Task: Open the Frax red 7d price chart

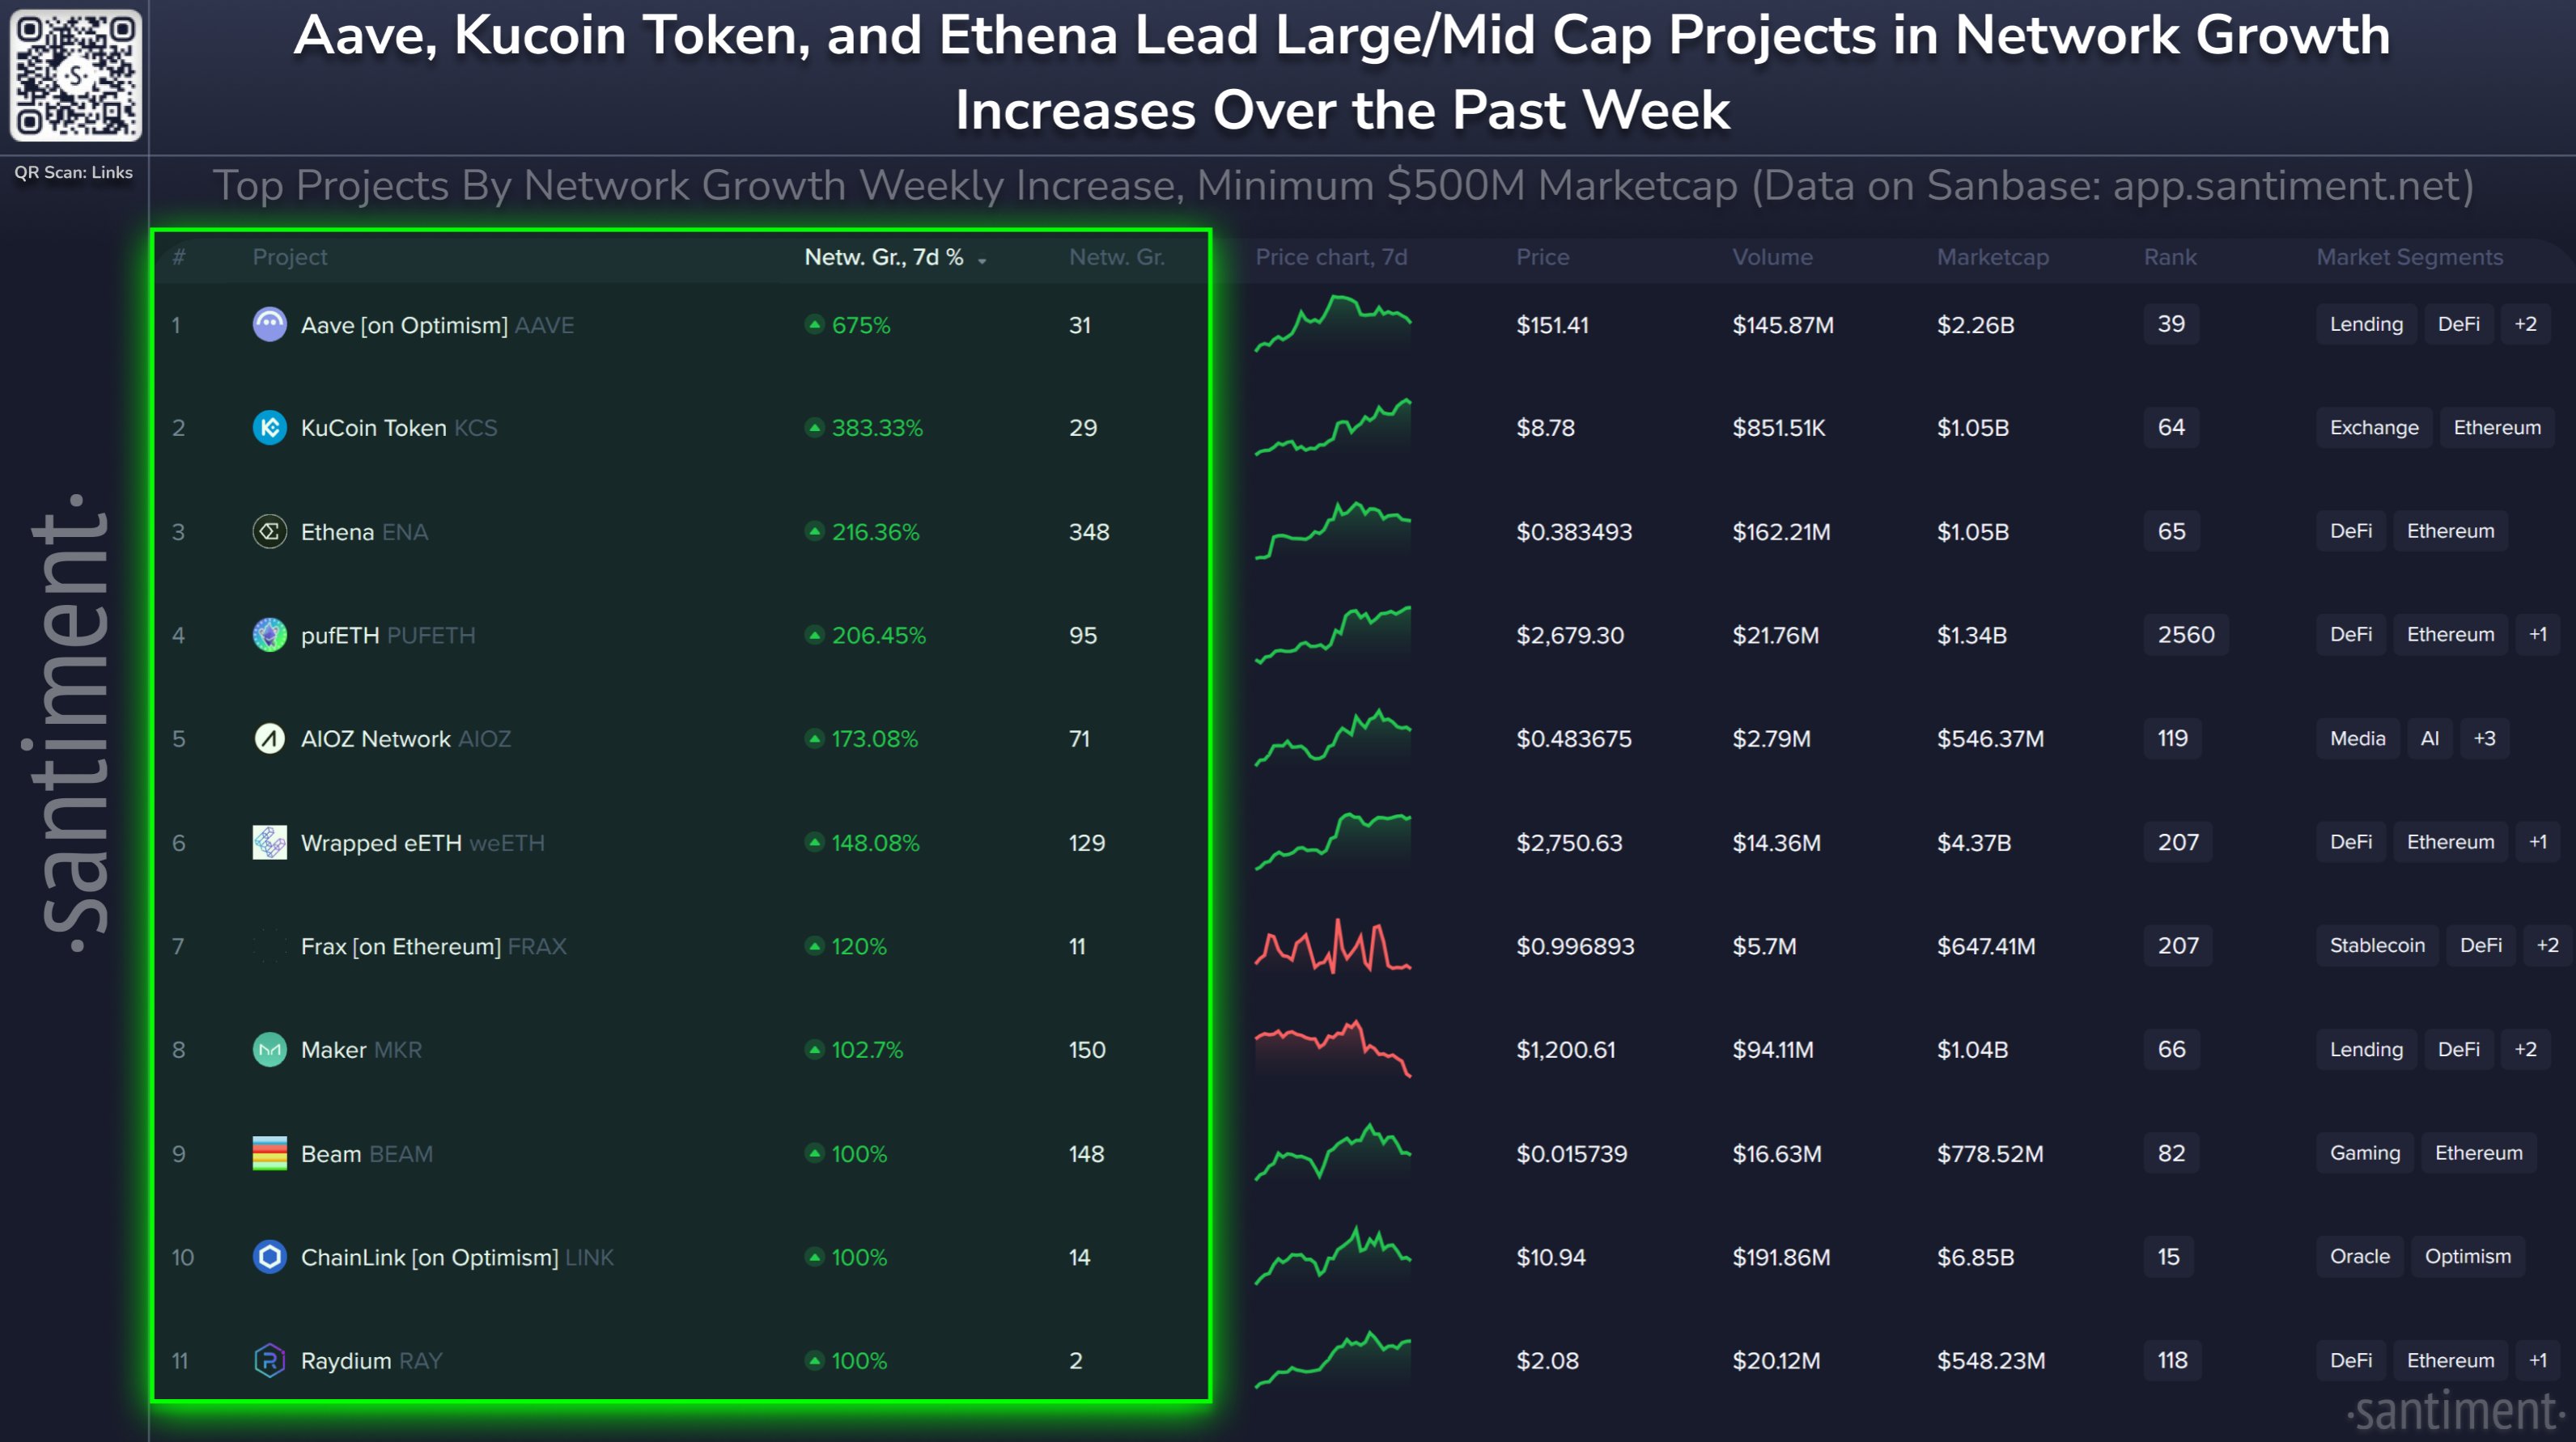Action: [x=1332, y=945]
